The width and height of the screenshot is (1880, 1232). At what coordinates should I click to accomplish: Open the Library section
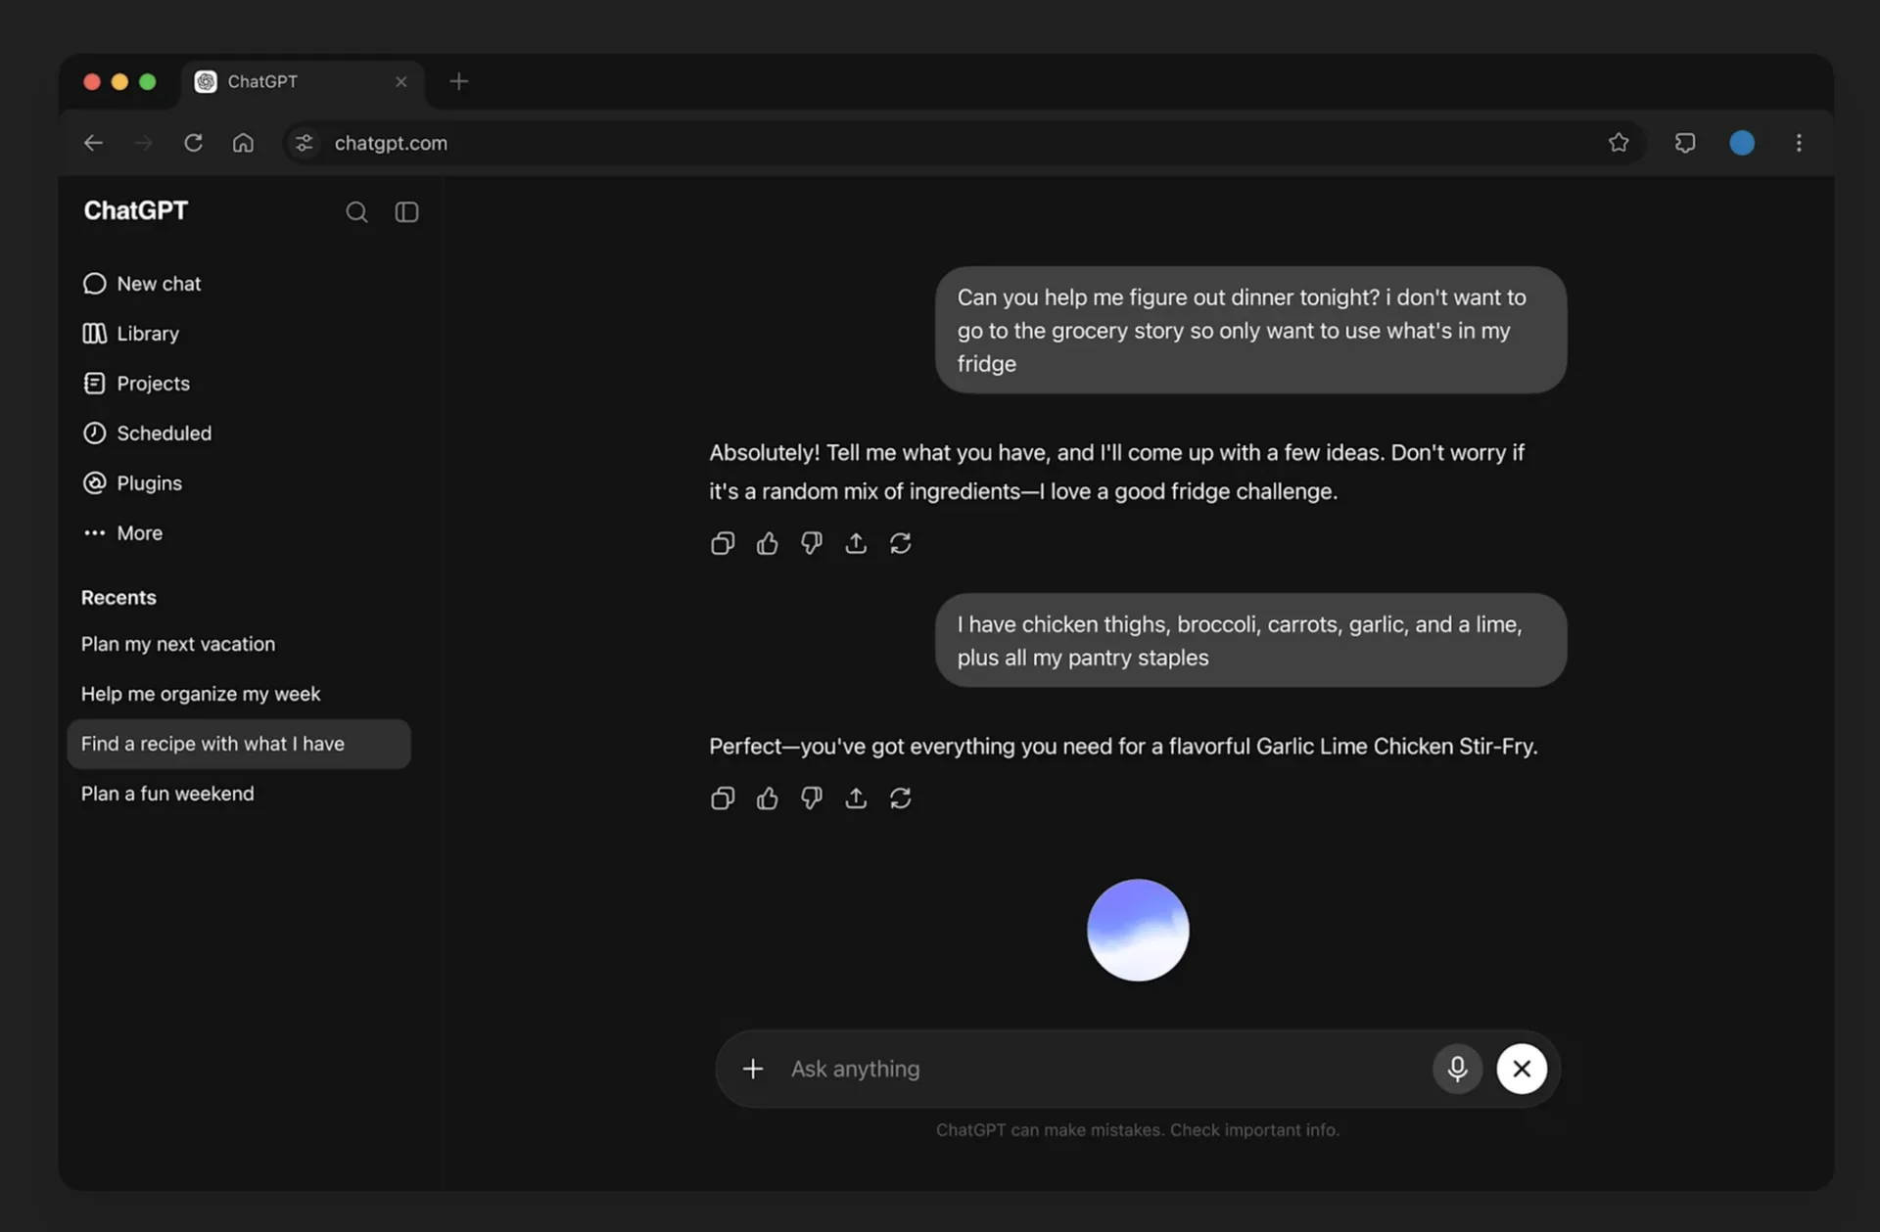pos(131,334)
